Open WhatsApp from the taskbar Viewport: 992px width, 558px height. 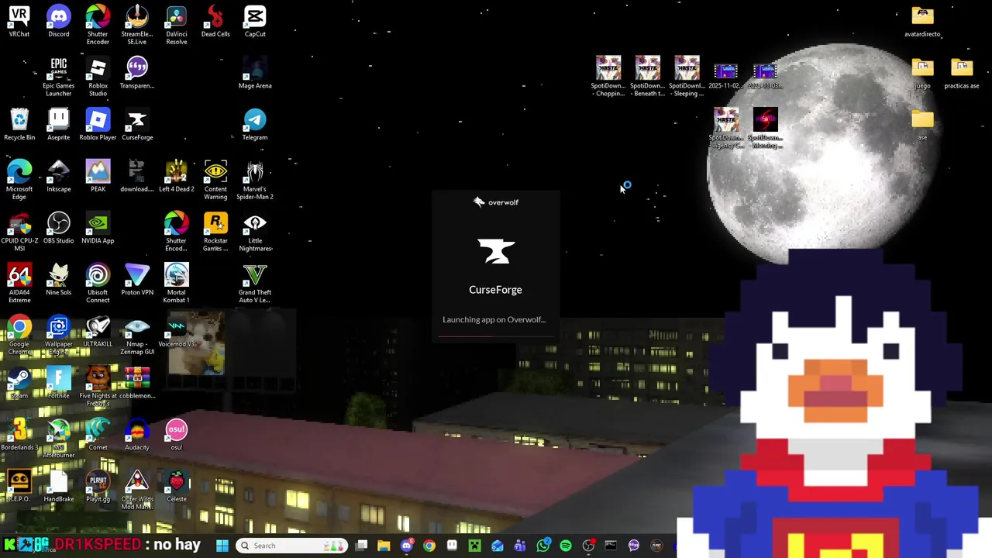pyautogui.click(x=543, y=546)
